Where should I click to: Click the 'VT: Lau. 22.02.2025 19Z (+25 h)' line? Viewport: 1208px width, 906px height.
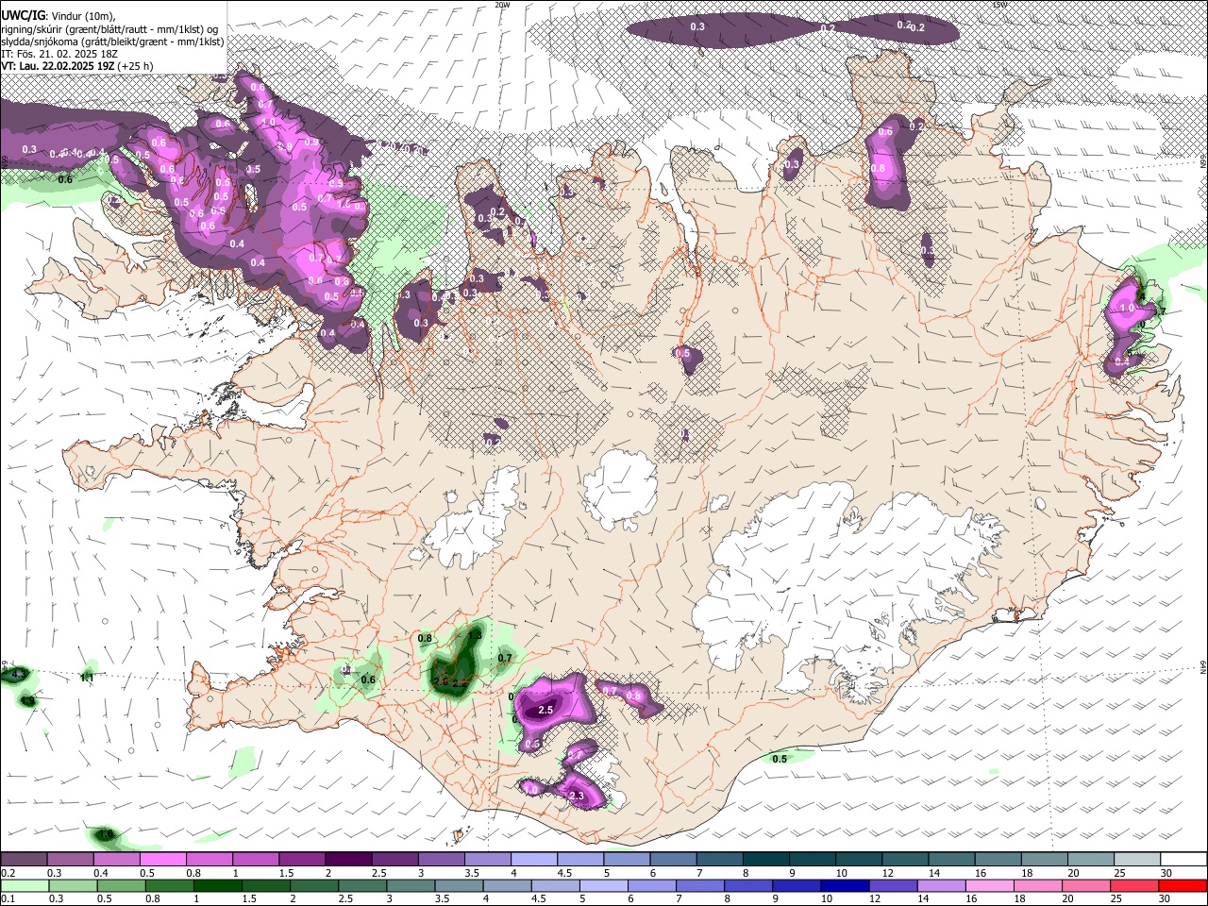pyautogui.click(x=77, y=67)
